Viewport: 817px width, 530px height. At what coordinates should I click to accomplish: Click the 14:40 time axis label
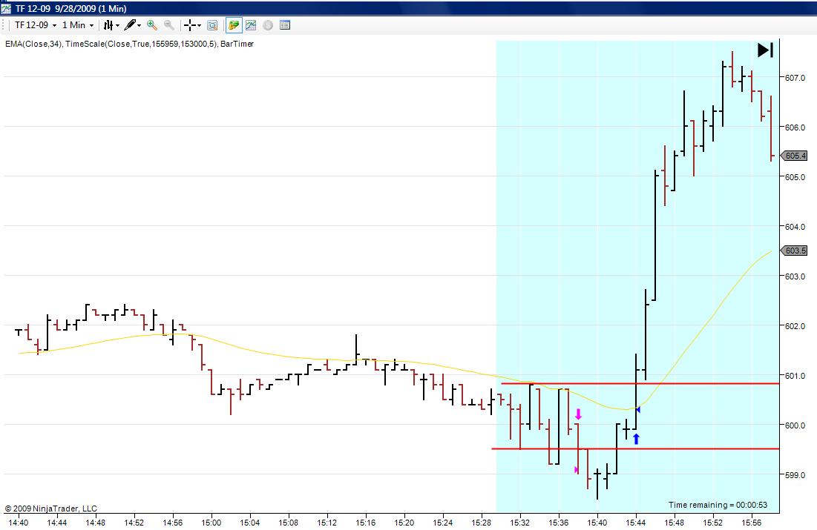(19, 522)
